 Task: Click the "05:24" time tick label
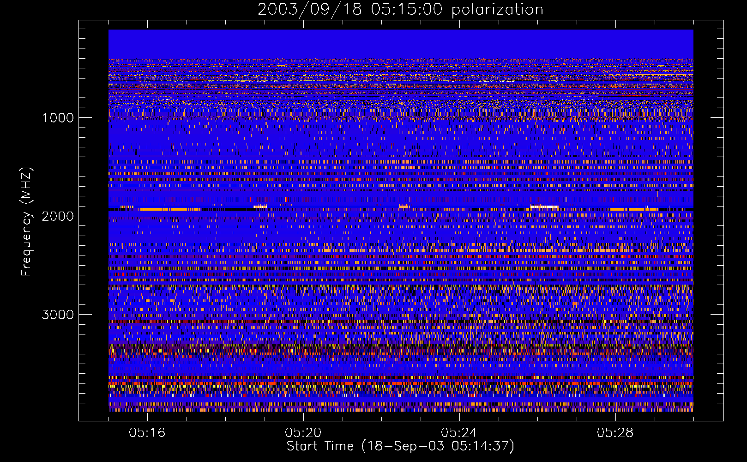pyautogui.click(x=459, y=432)
